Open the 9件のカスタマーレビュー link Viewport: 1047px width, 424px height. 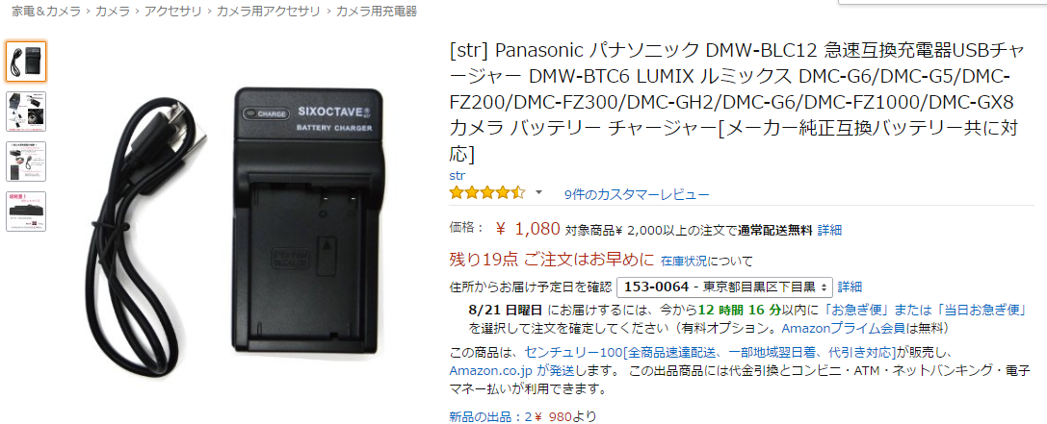tap(637, 194)
